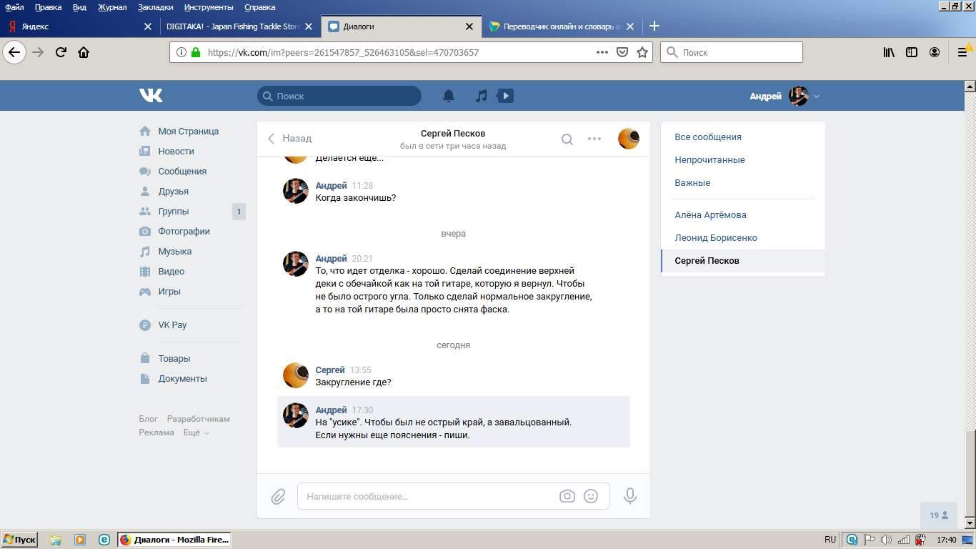This screenshot has width=976, height=549.
Task: Open the Инструменты menu
Action: click(209, 7)
